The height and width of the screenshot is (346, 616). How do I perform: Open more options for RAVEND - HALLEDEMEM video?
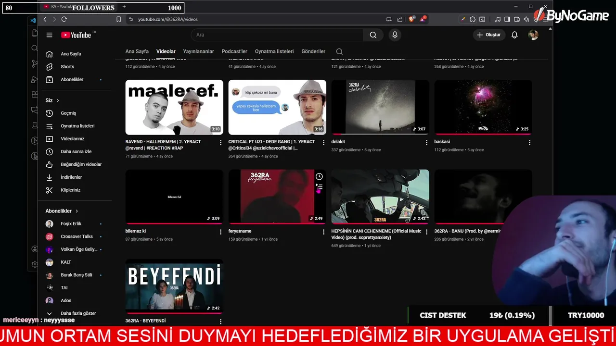pos(221,143)
